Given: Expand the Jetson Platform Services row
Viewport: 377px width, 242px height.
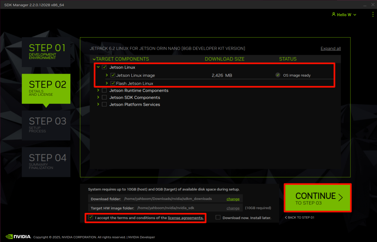Looking at the screenshot, I should (x=98, y=104).
